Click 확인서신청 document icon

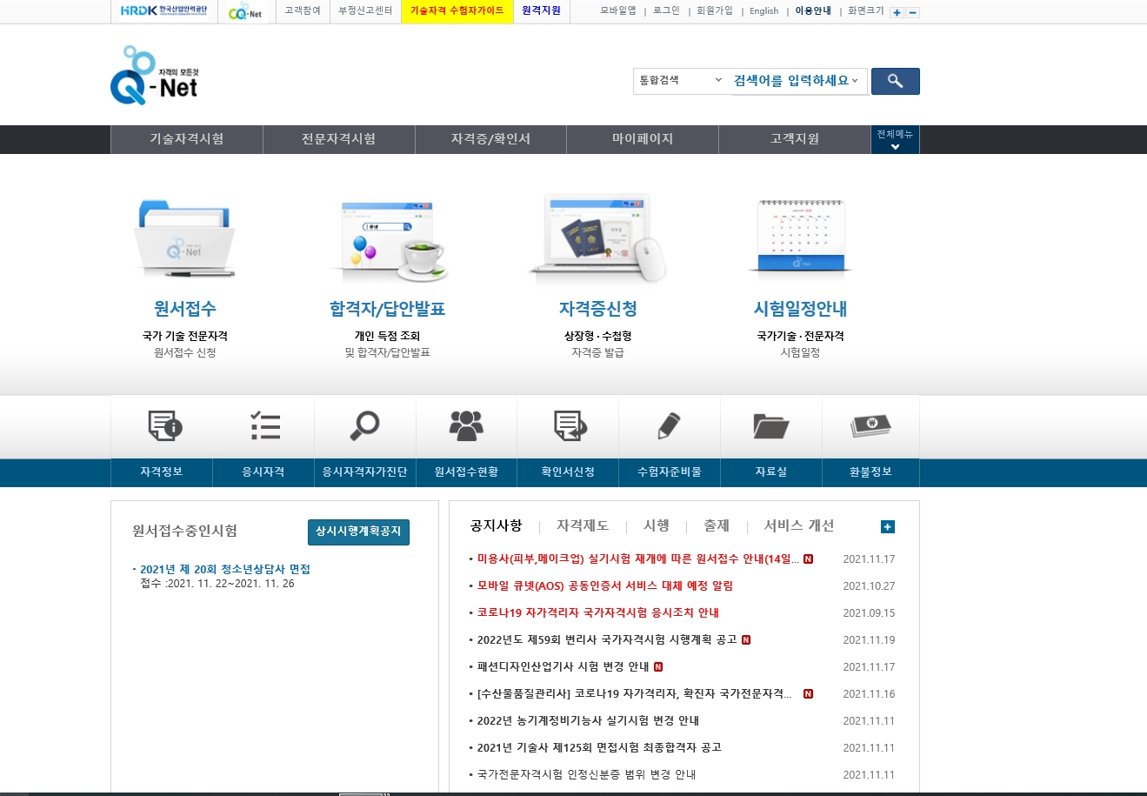coord(569,426)
